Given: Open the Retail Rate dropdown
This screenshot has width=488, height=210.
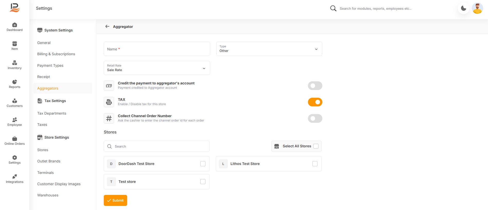Looking at the screenshot, I should tap(157, 68).
